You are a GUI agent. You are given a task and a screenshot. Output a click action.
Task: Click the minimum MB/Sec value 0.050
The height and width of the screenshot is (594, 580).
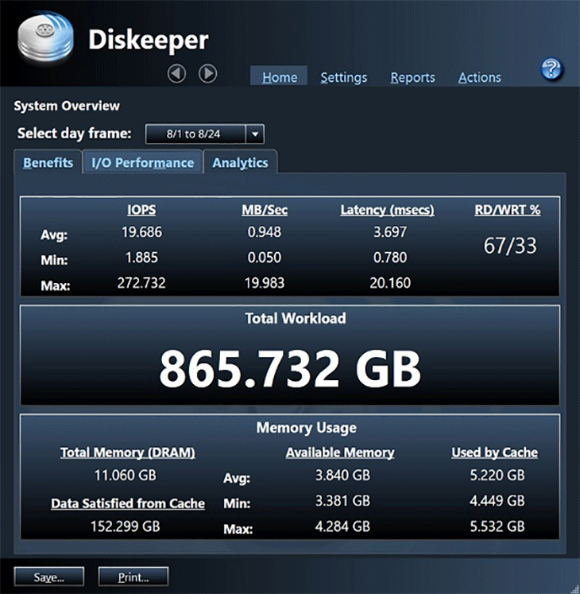point(265,258)
